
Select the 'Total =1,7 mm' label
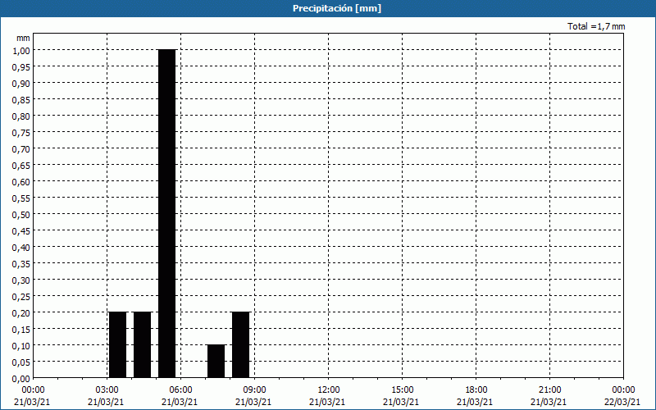point(596,26)
